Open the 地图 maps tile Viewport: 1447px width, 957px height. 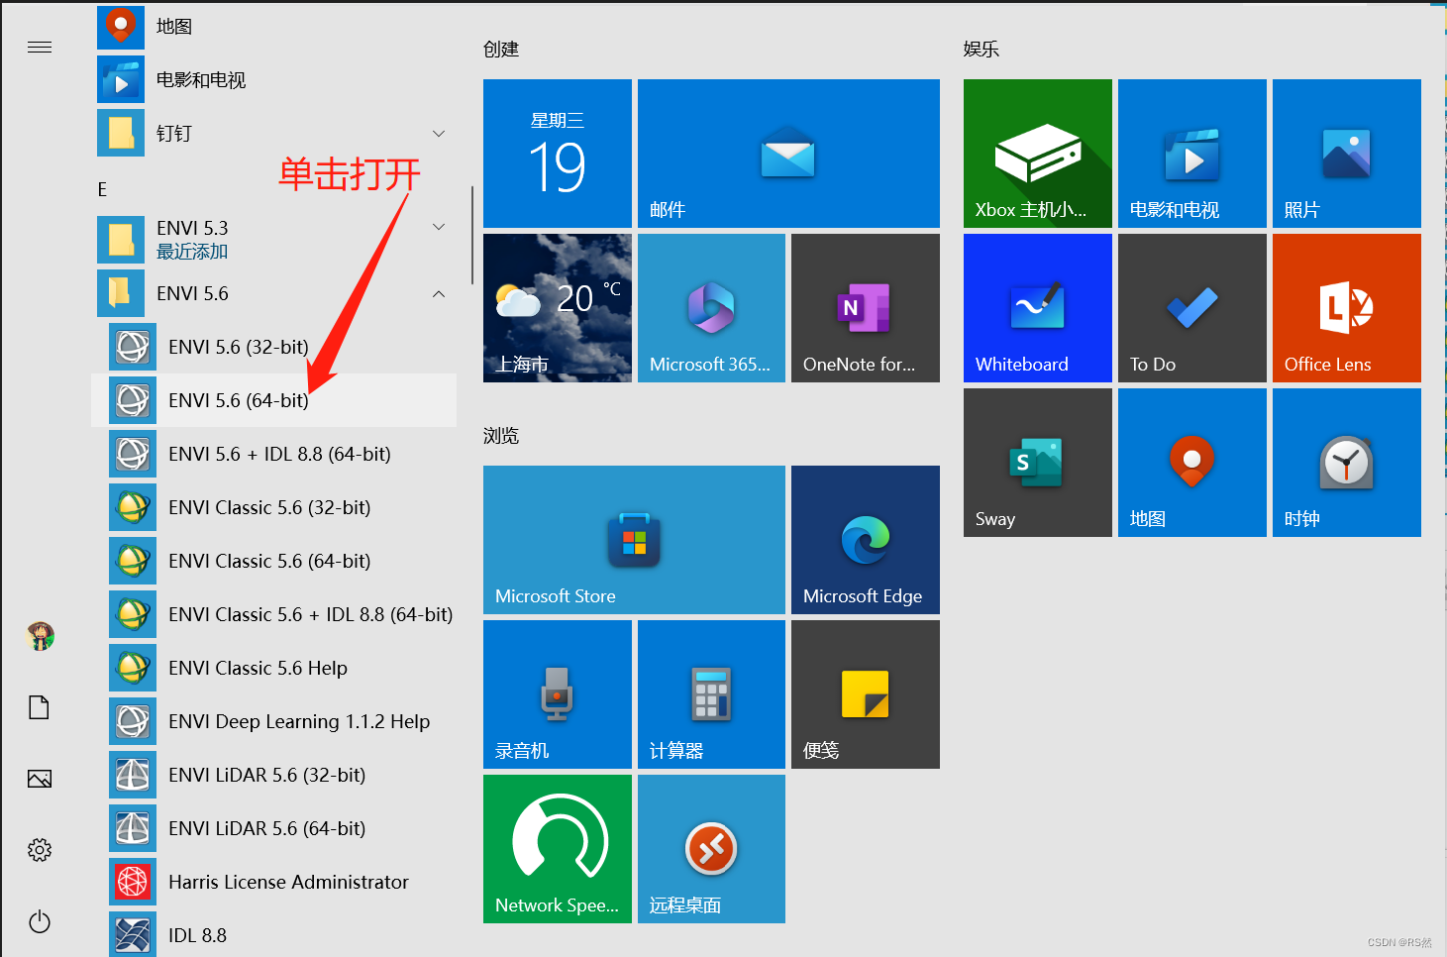point(1192,463)
